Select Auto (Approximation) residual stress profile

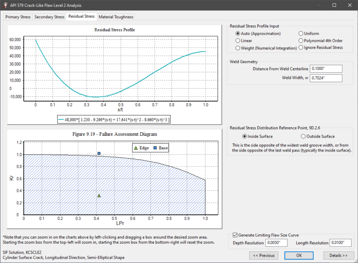point(238,34)
